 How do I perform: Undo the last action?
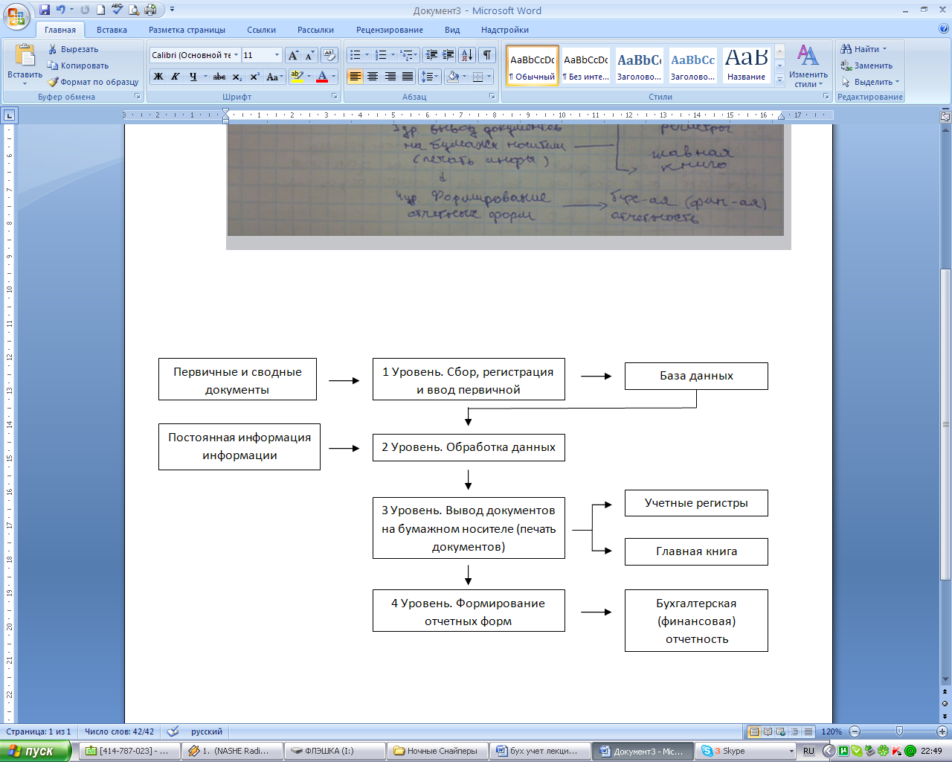61,10
